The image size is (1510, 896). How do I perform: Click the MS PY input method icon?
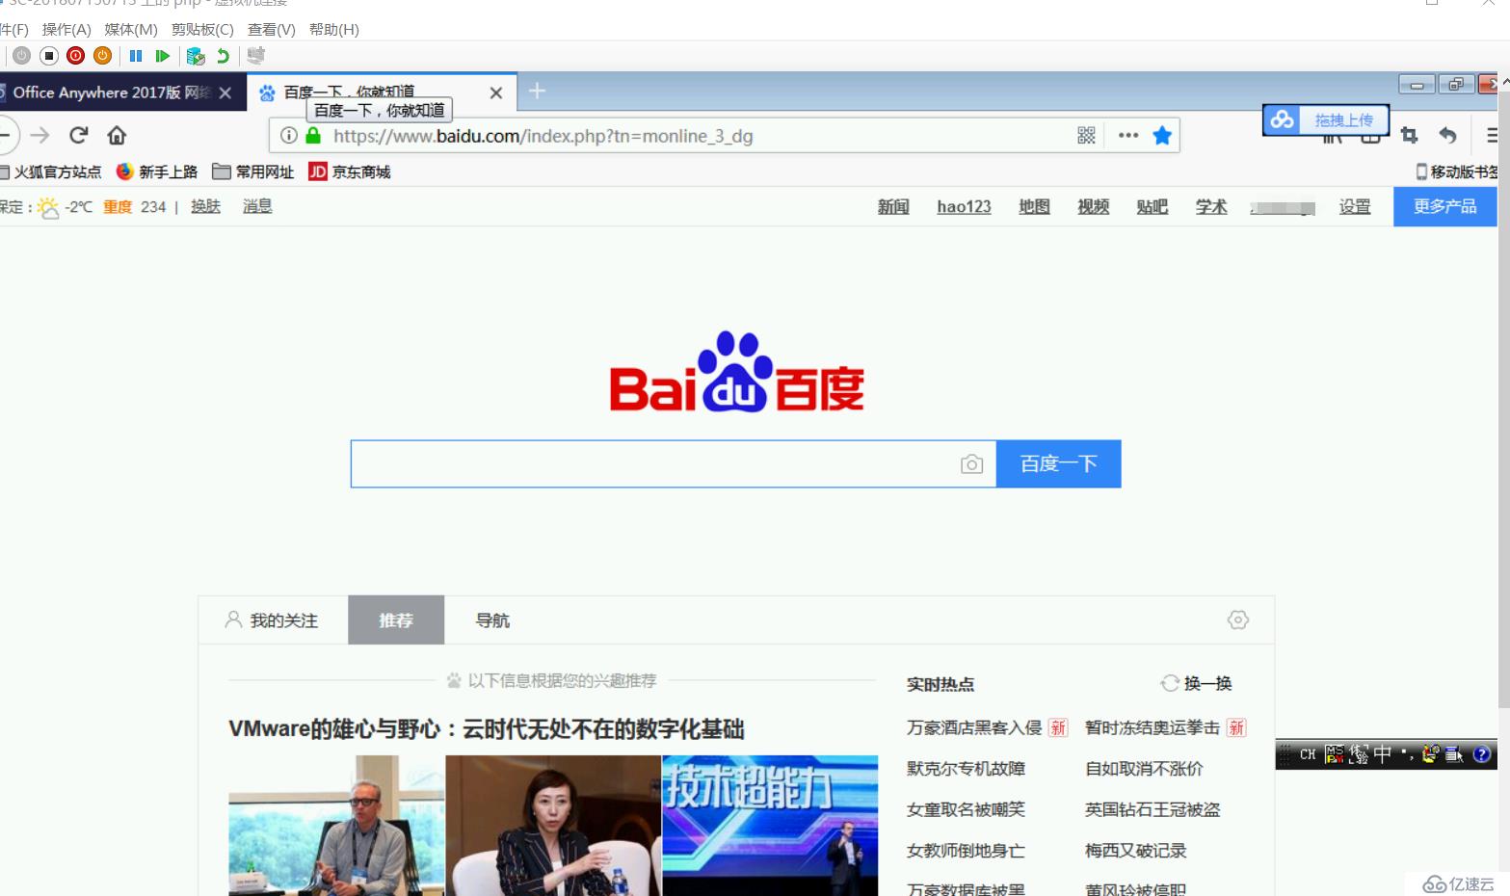click(1334, 754)
